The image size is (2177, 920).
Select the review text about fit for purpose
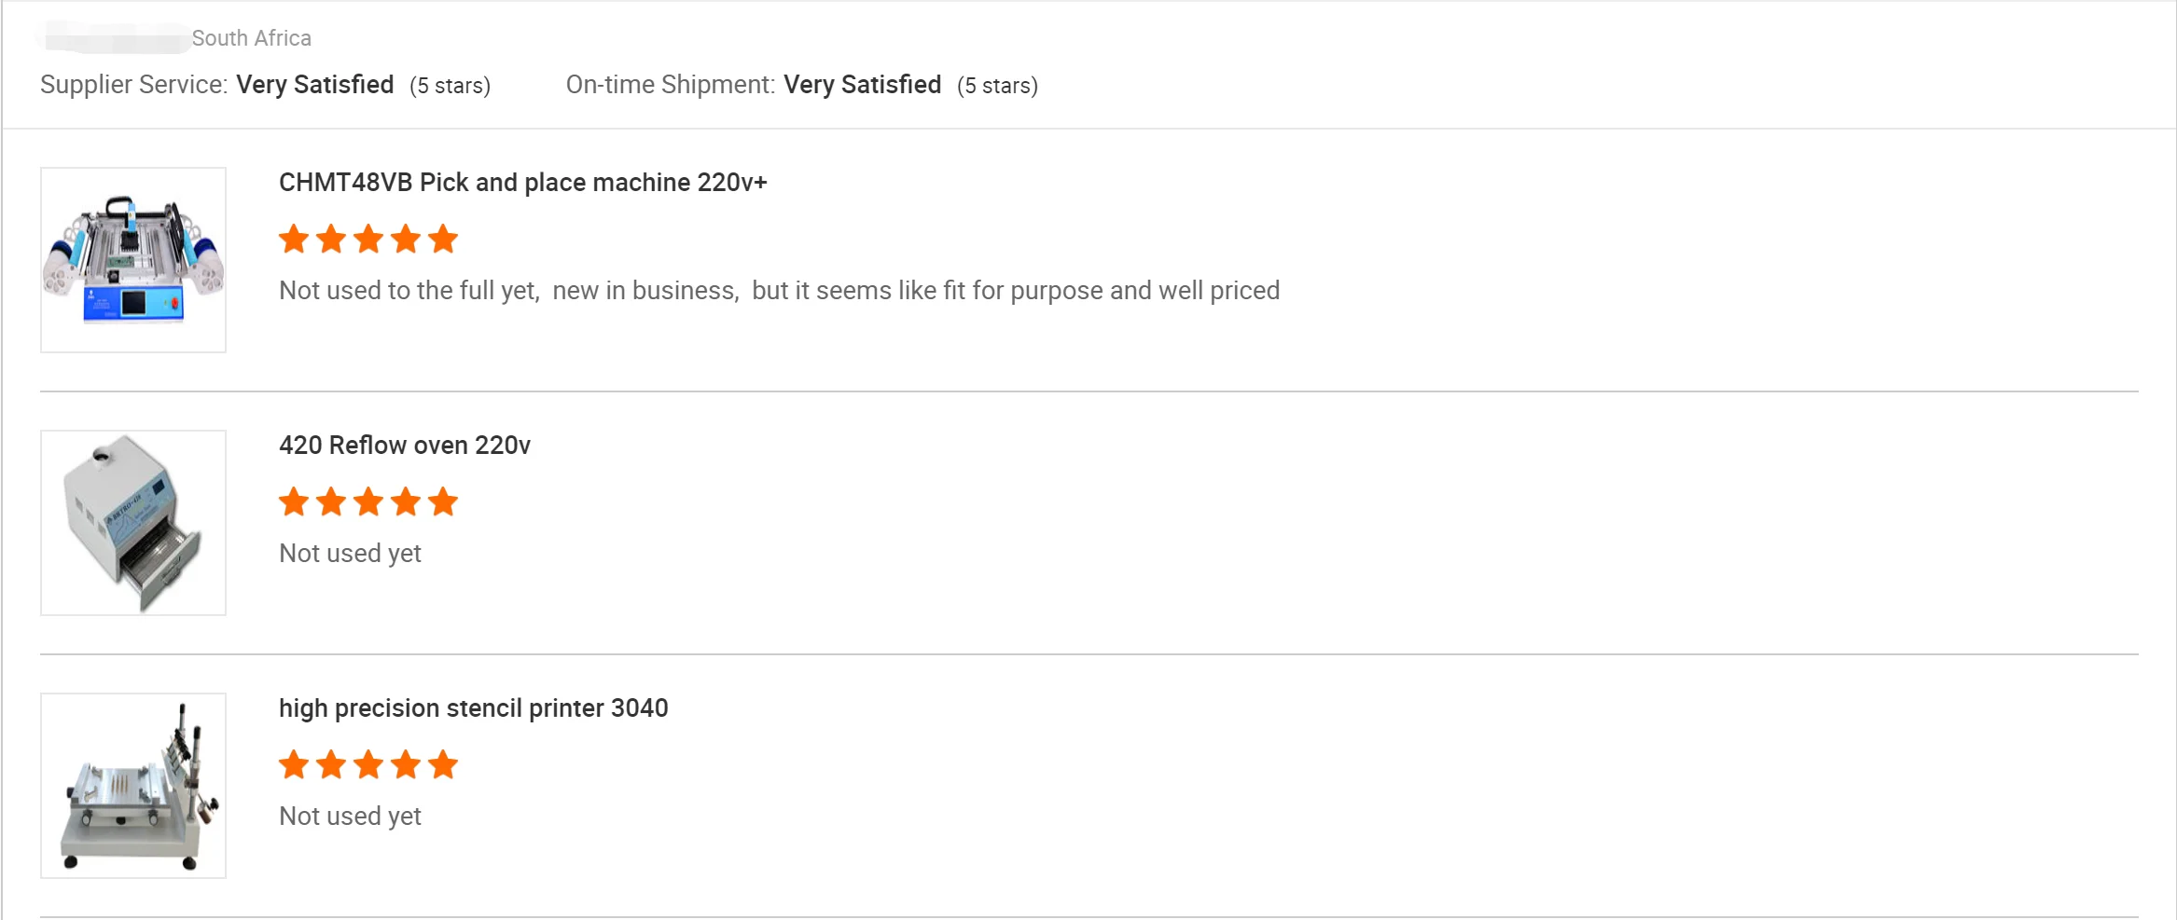[779, 291]
